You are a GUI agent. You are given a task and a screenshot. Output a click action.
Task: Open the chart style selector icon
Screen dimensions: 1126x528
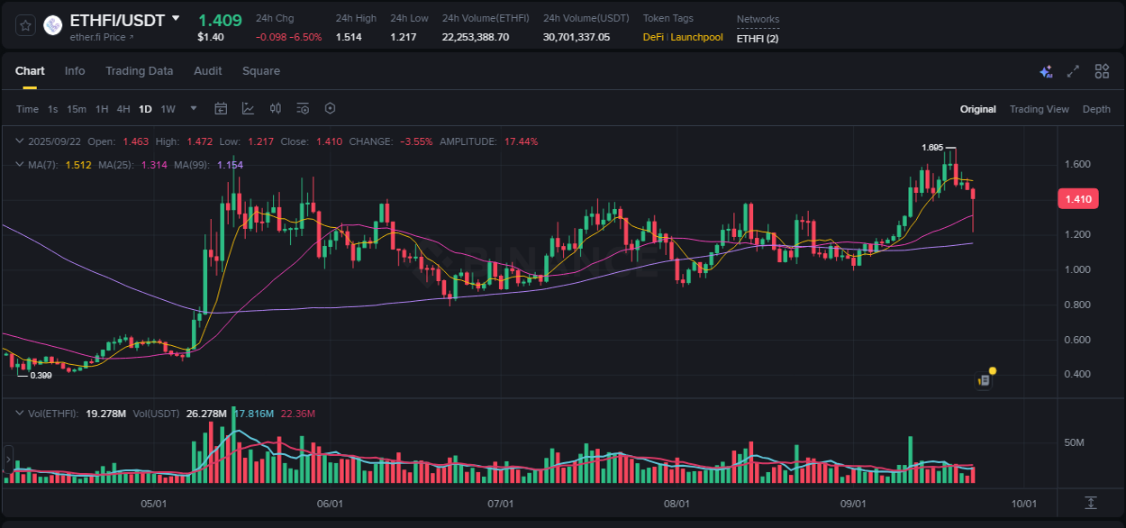click(x=249, y=108)
